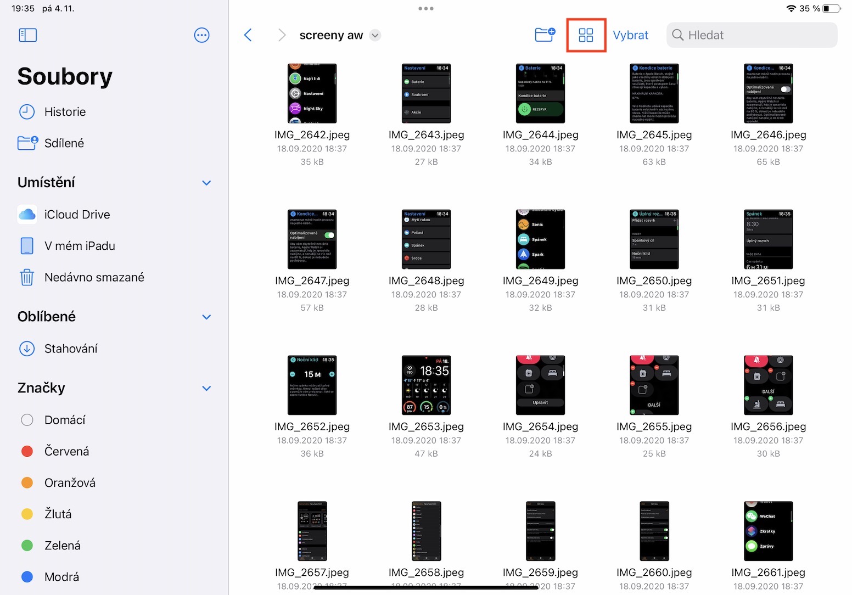The image size is (852, 595).
Task: Click the Nedávno smazané trash icon
Action: 27,277
